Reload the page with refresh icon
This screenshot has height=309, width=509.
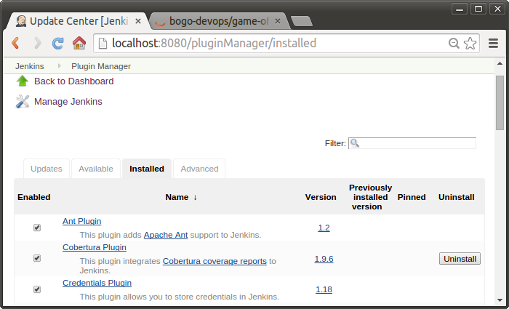tap(58, 43)
